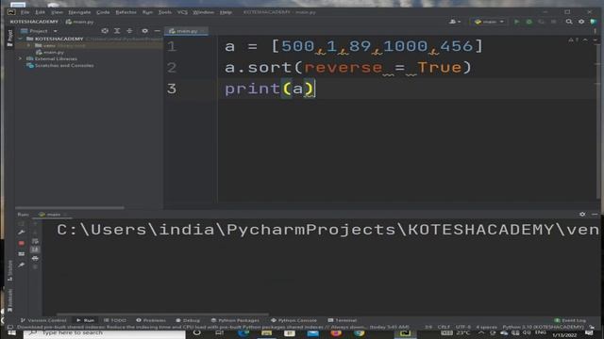Hide the Project panel with minus icon
This screenshot has width=604, height=339.
pos(158,31)
